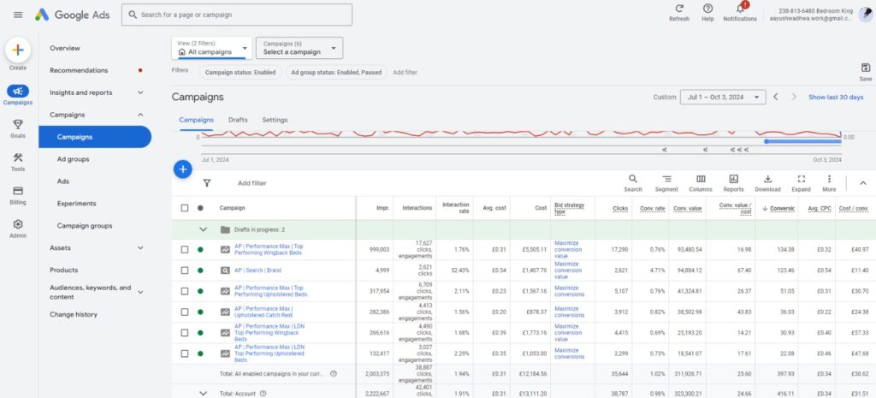Toggle the select-all checkbox in table header
Screen dimensions: 876x398
pos(185,207)
